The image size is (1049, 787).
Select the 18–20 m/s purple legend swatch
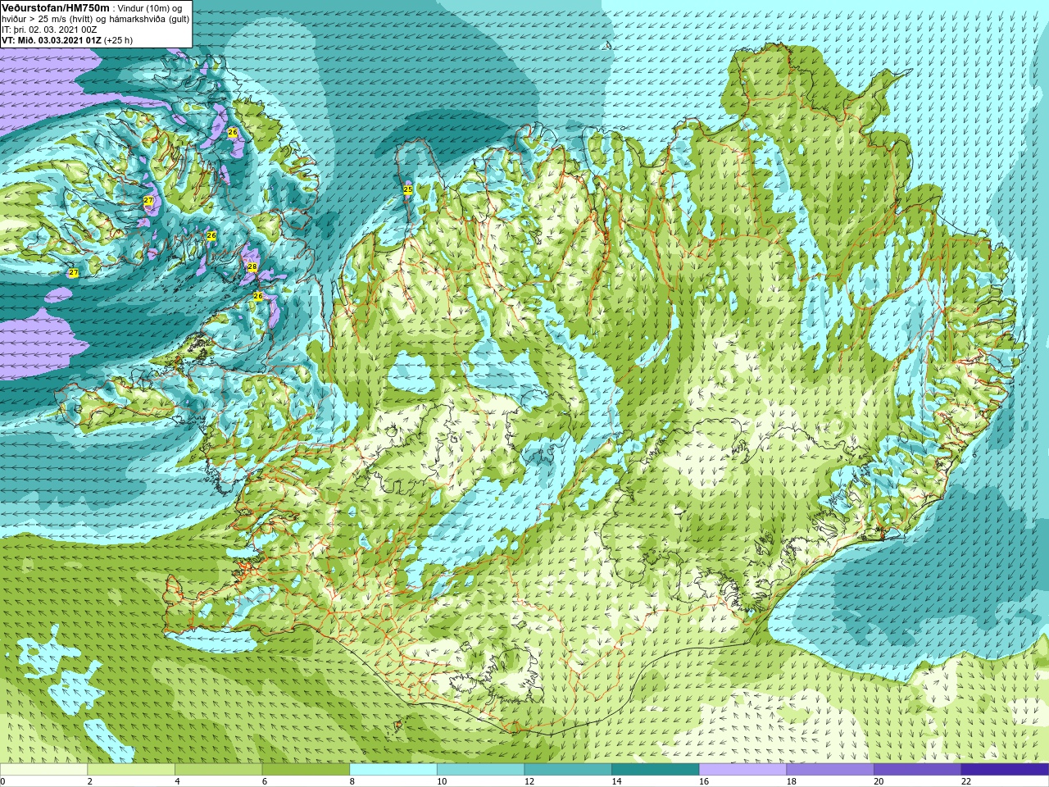830,770
